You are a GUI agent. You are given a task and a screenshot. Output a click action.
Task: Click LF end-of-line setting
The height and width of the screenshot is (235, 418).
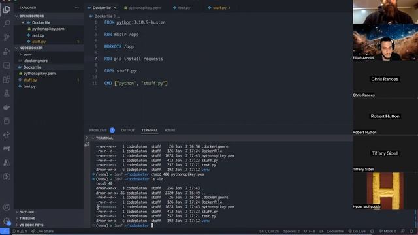pyautogui.click(x=321, y=231)
